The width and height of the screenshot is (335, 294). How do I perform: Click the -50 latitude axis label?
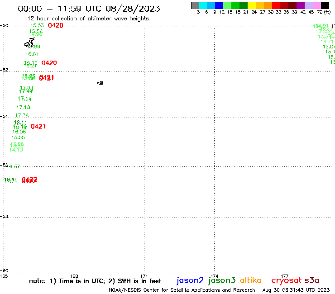click(x=4, y=25)
